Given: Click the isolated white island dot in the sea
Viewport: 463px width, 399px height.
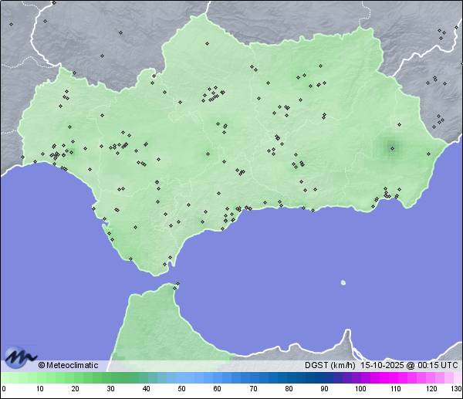Looking at the screenshot, I should click(x=343, y=282).
